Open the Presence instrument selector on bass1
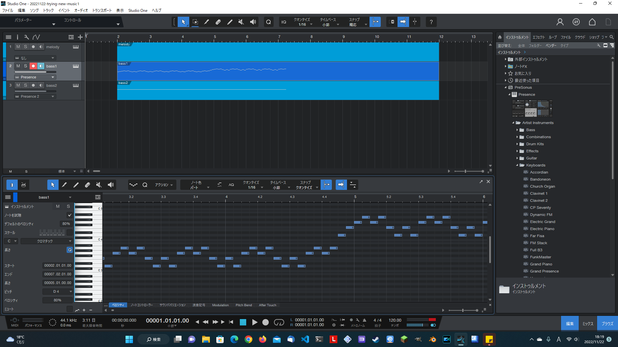 coord(34,77)
